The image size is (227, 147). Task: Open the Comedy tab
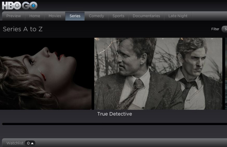click(96, 16)
